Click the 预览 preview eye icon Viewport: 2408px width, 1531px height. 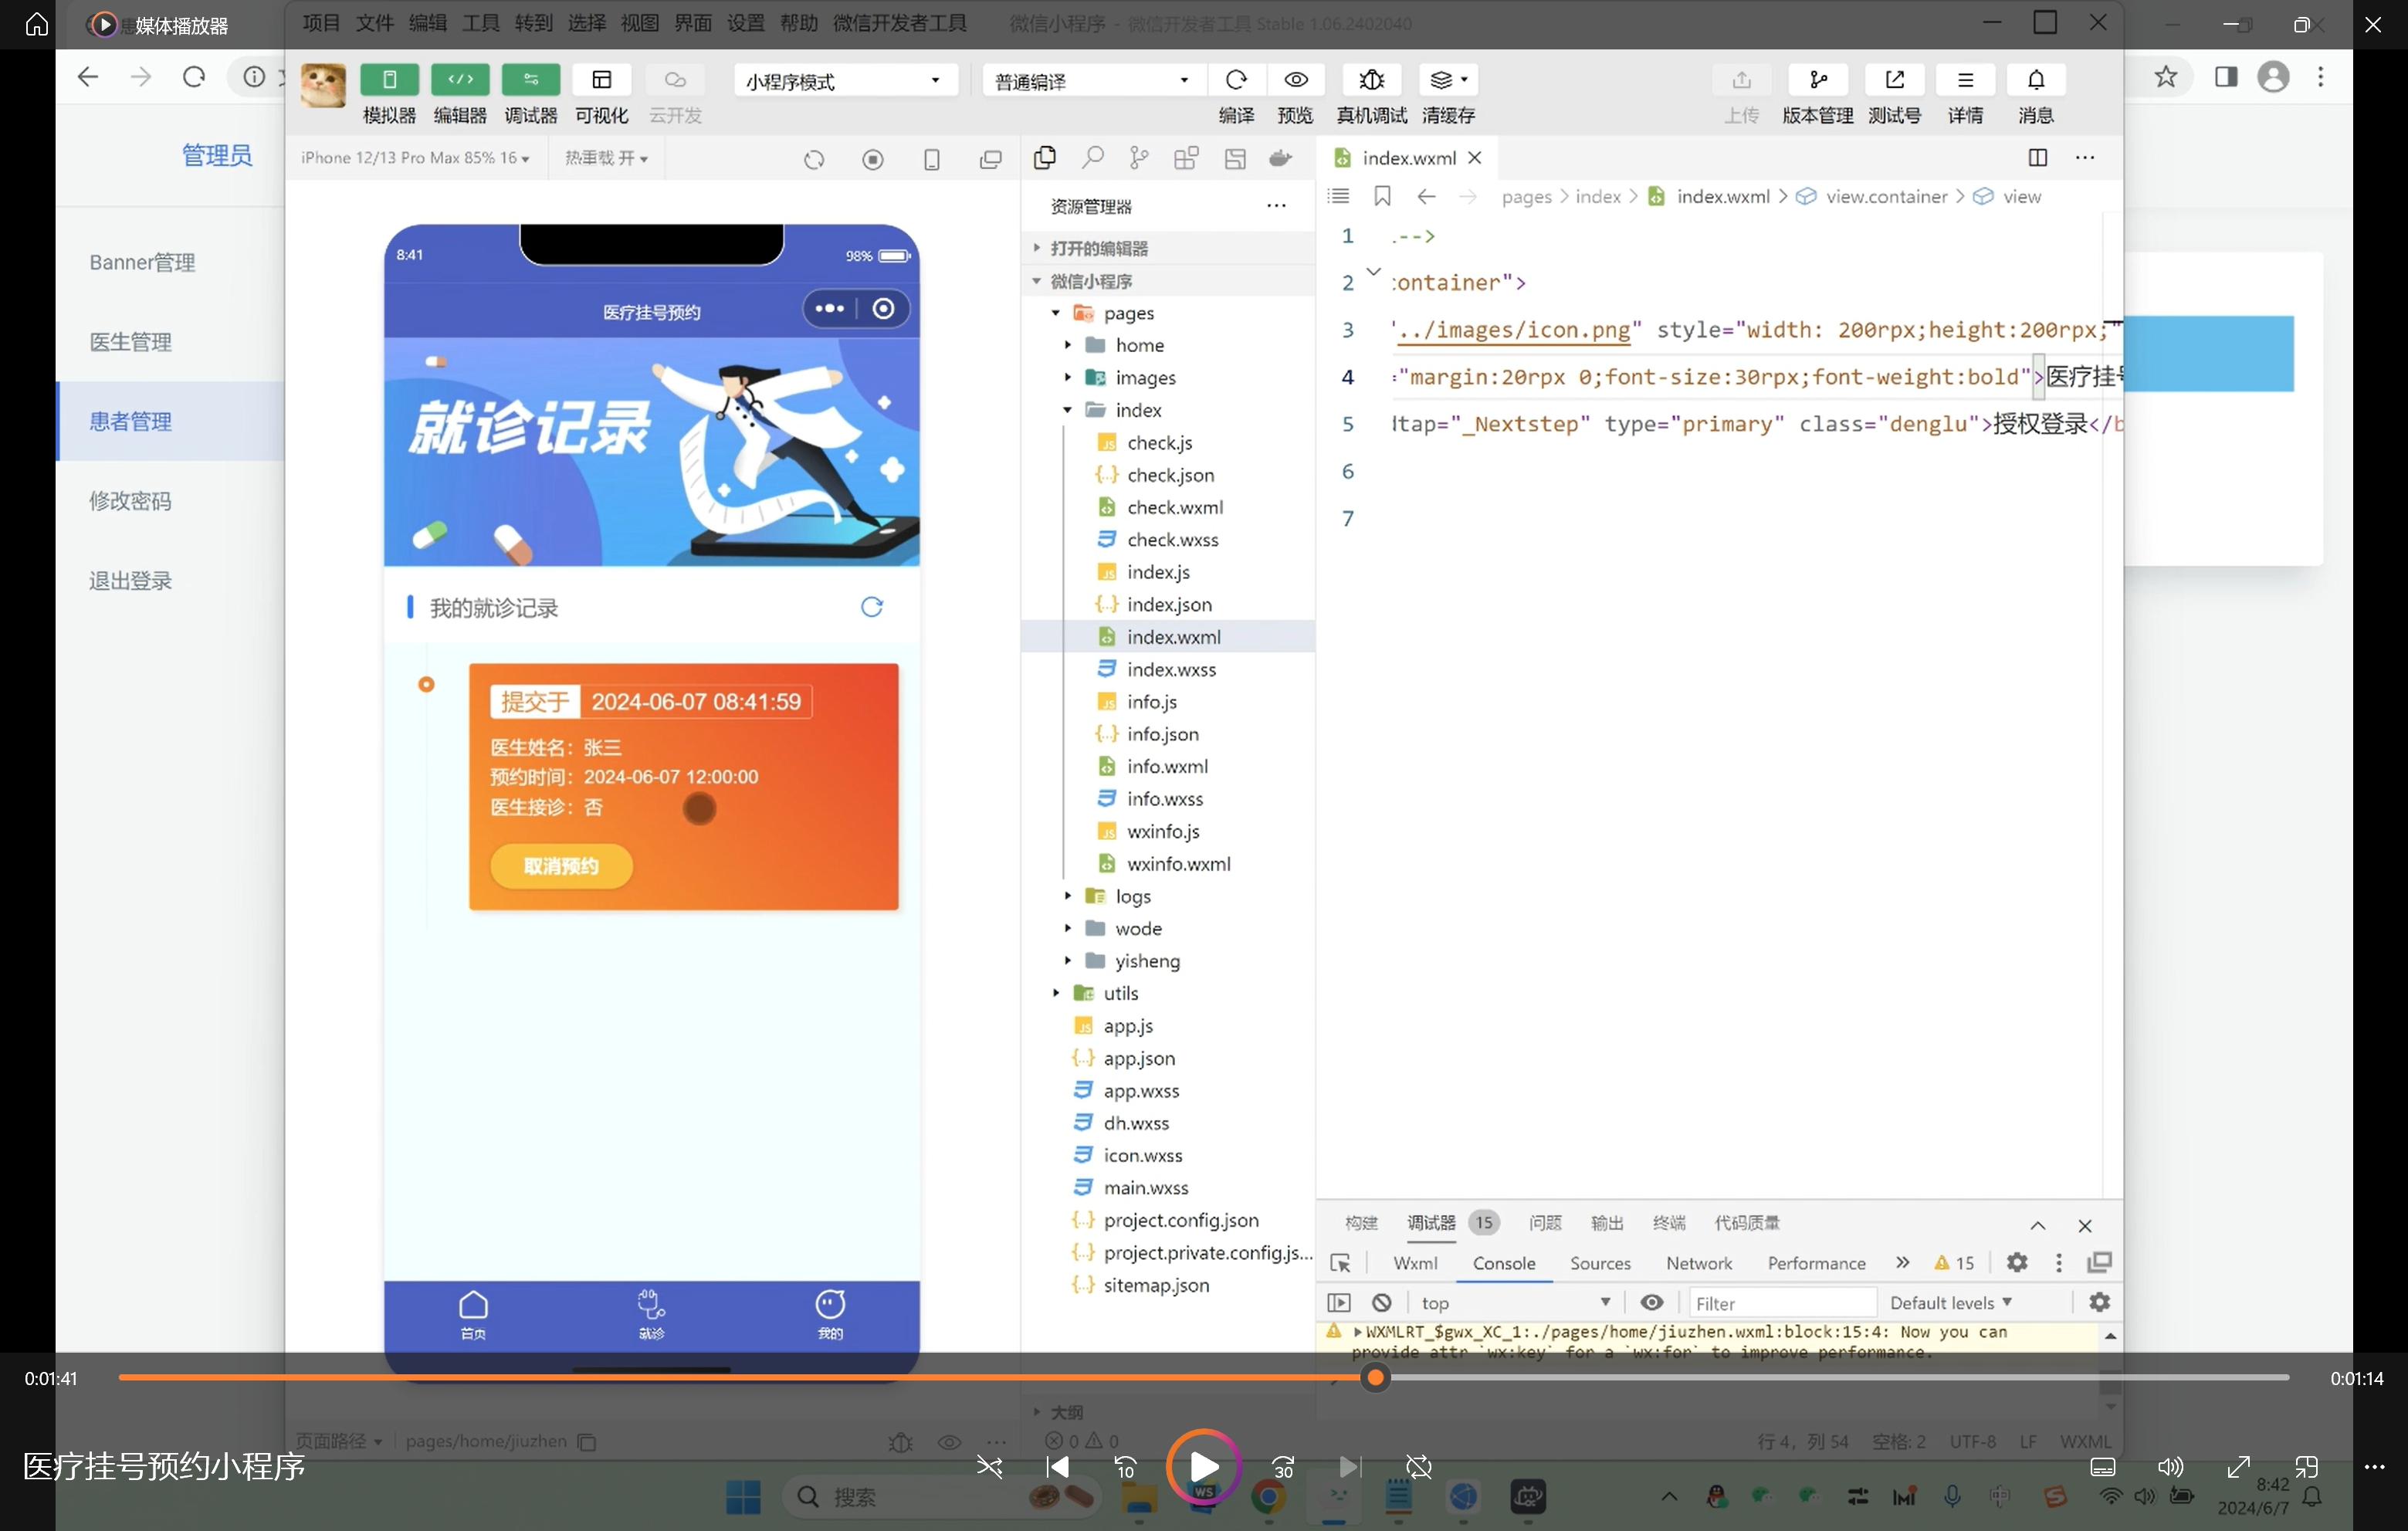tap(1296, 80)
